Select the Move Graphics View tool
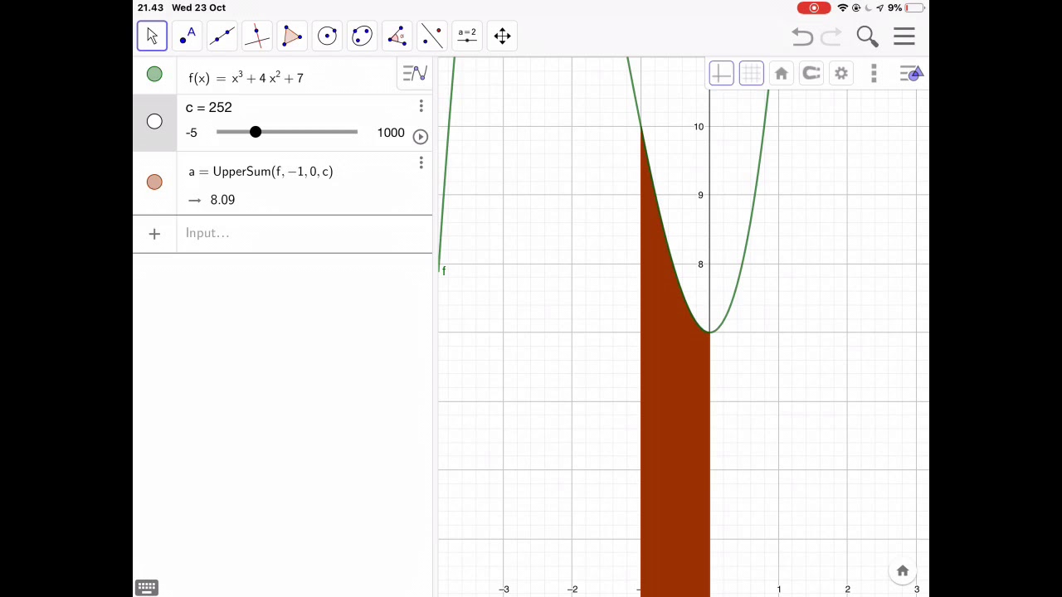This screenshot has width=1062, height=597. pos(502,36)
